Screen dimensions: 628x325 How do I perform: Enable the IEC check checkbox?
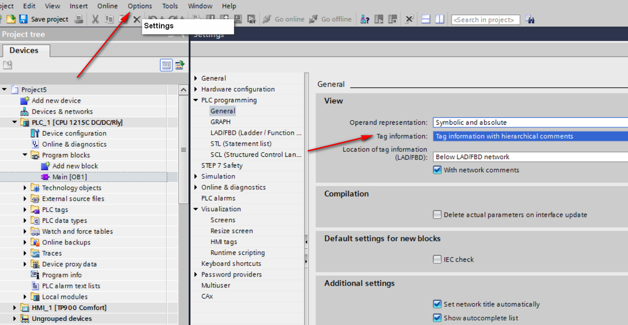(437, 259)
